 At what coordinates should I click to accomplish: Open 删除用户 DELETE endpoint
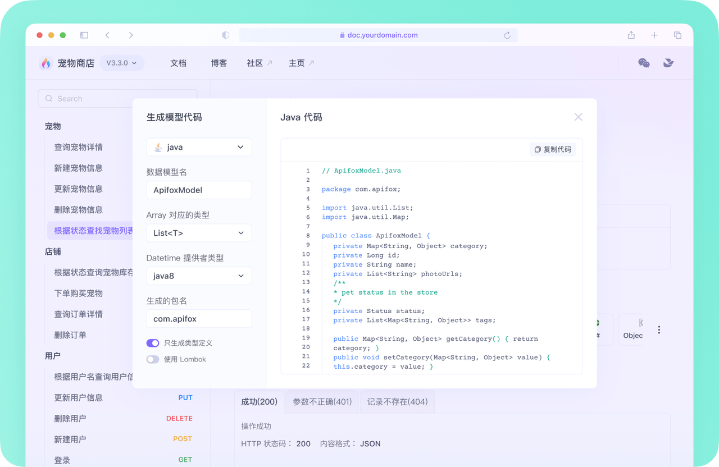(123, 418)
